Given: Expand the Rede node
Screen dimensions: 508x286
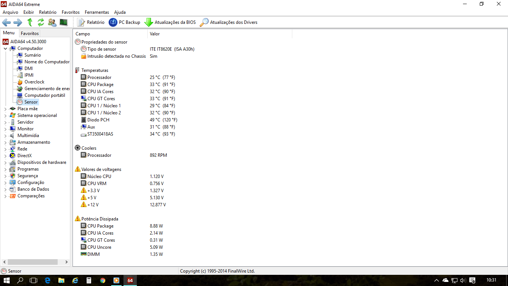Looking at the screenshot, I should 5,149.
